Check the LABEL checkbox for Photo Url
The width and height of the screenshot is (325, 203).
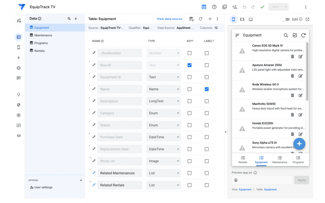pos(206,161)
